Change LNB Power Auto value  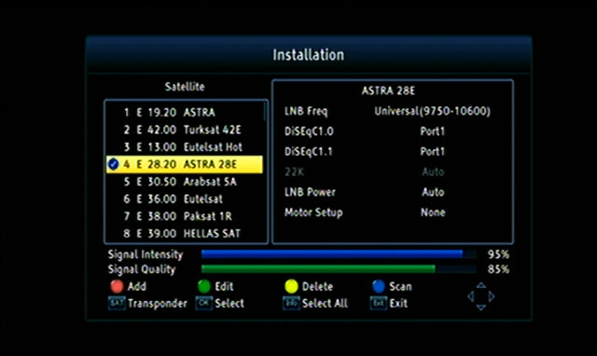point(433,192)
